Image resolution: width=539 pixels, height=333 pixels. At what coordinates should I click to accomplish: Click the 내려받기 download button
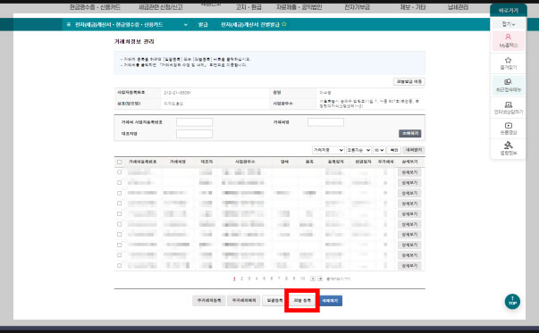click(414, 150)
